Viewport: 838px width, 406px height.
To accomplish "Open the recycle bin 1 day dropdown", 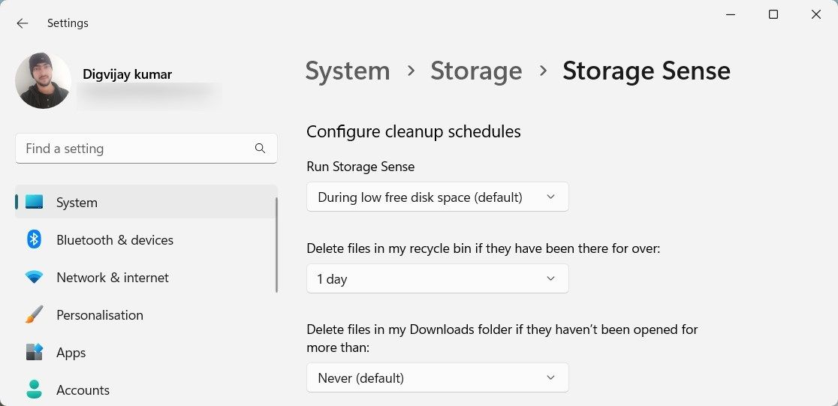I will click(x=438, y=278).
